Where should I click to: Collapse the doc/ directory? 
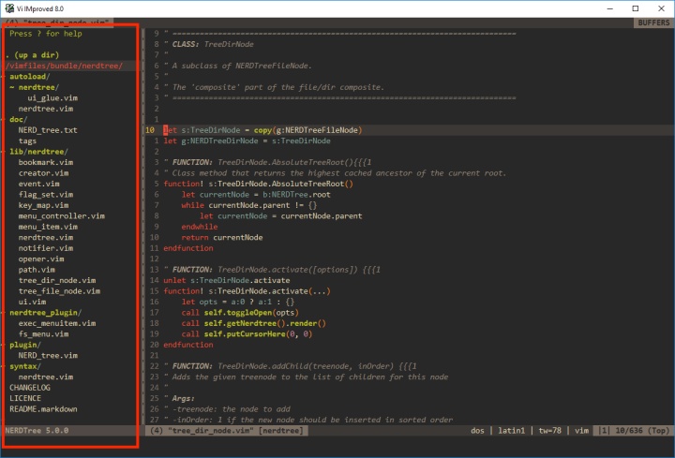(18, 120)
